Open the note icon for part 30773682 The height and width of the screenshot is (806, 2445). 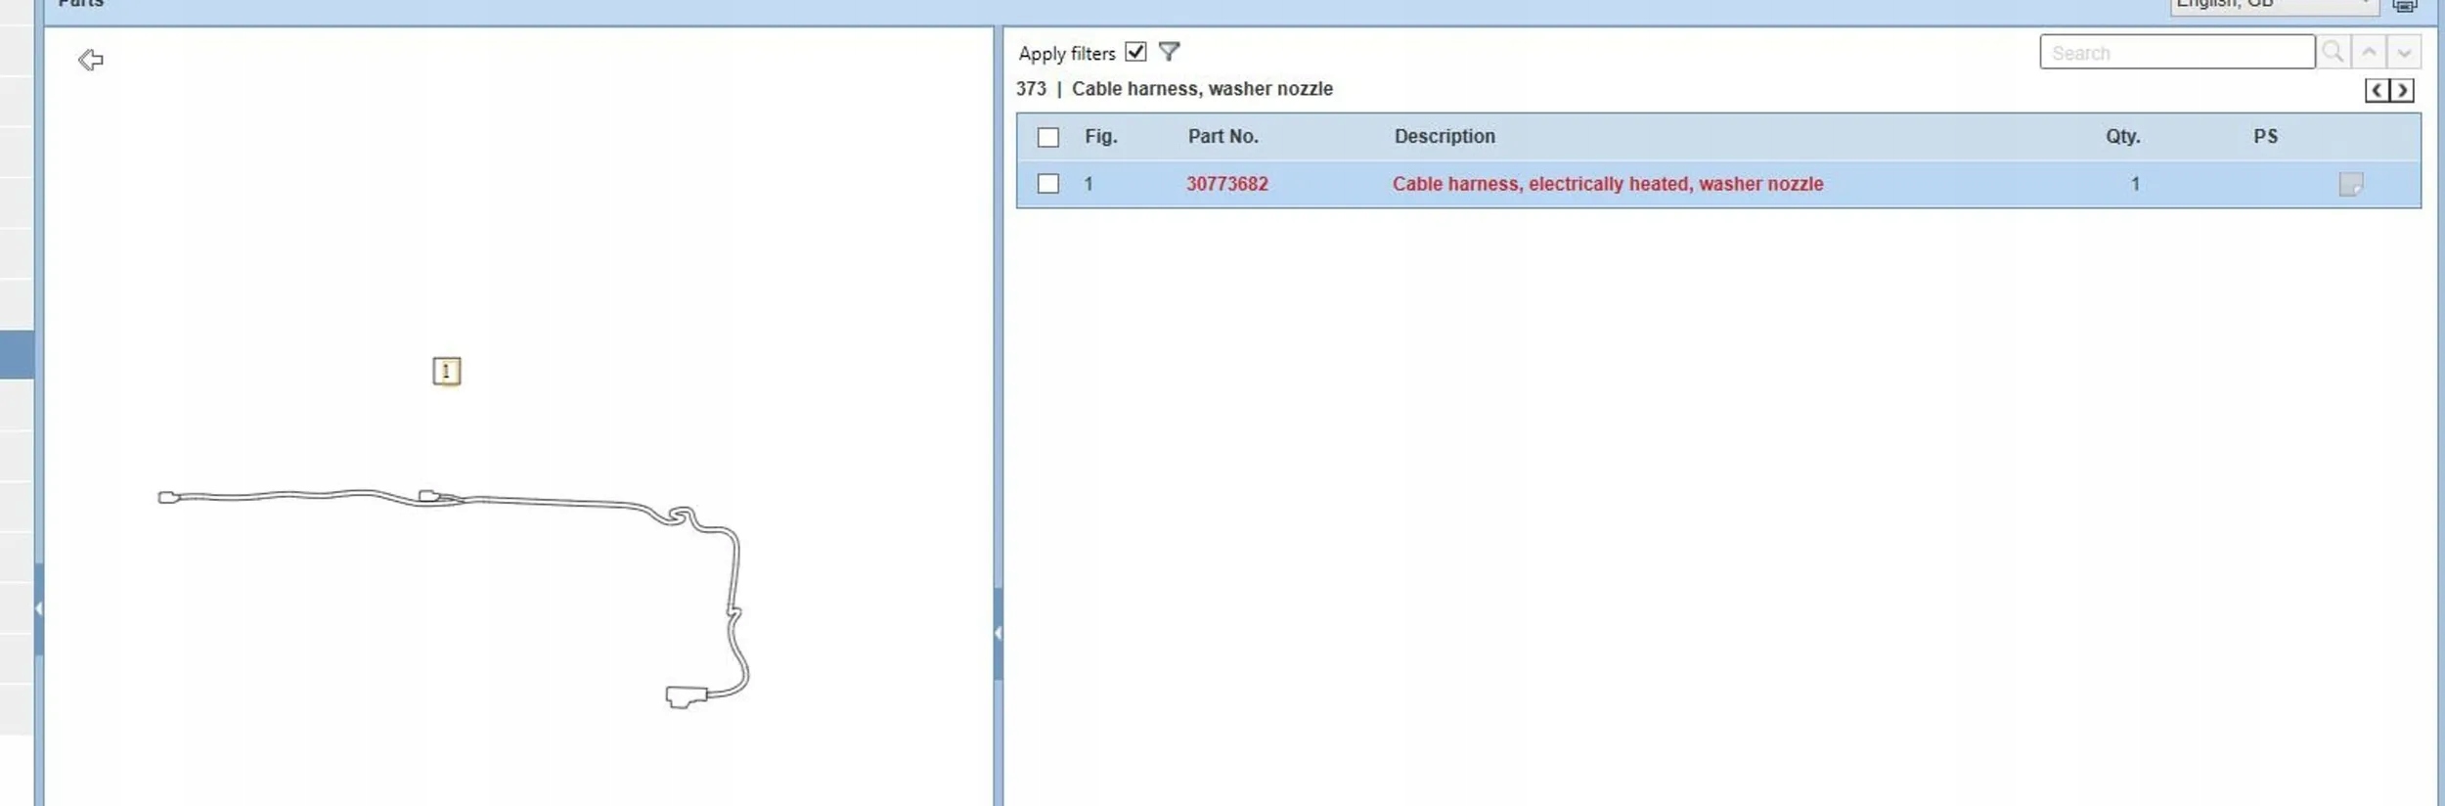(x=2351, y=184)
